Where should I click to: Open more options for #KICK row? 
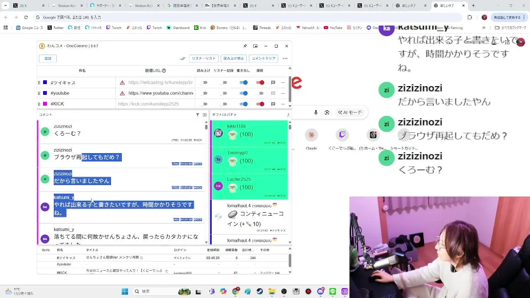coord(283,104)
